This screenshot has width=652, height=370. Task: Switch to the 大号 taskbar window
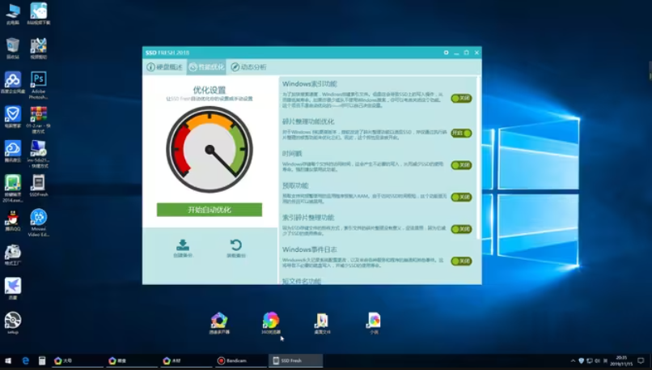pyautogui.click(x=78, y=361)
